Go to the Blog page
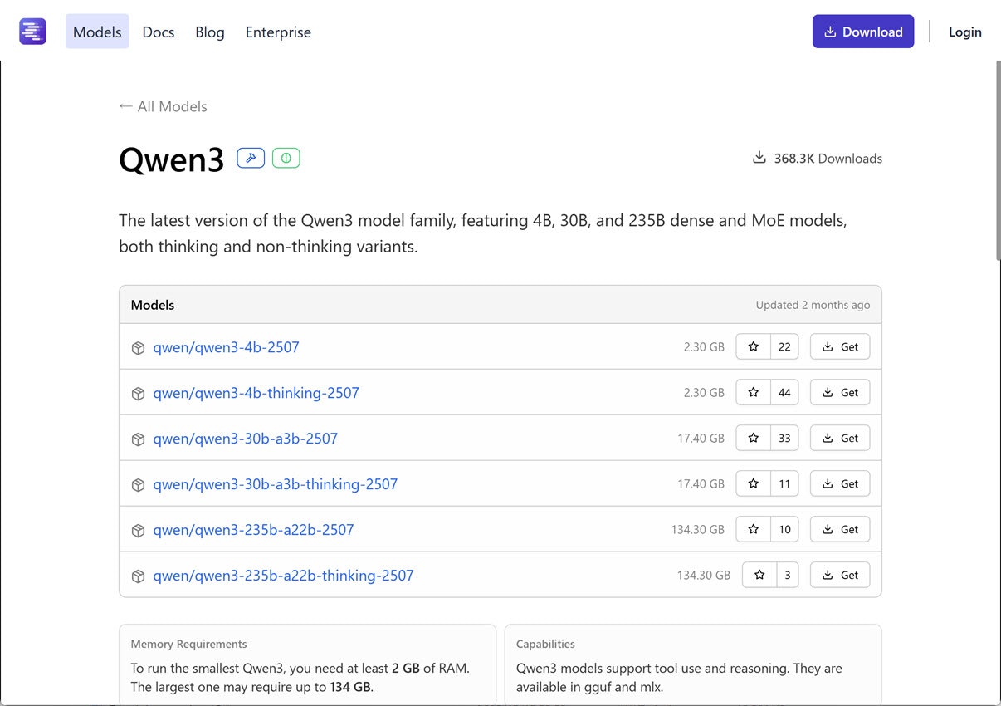Screen dimensions: 1001x706 coord(210,32)
